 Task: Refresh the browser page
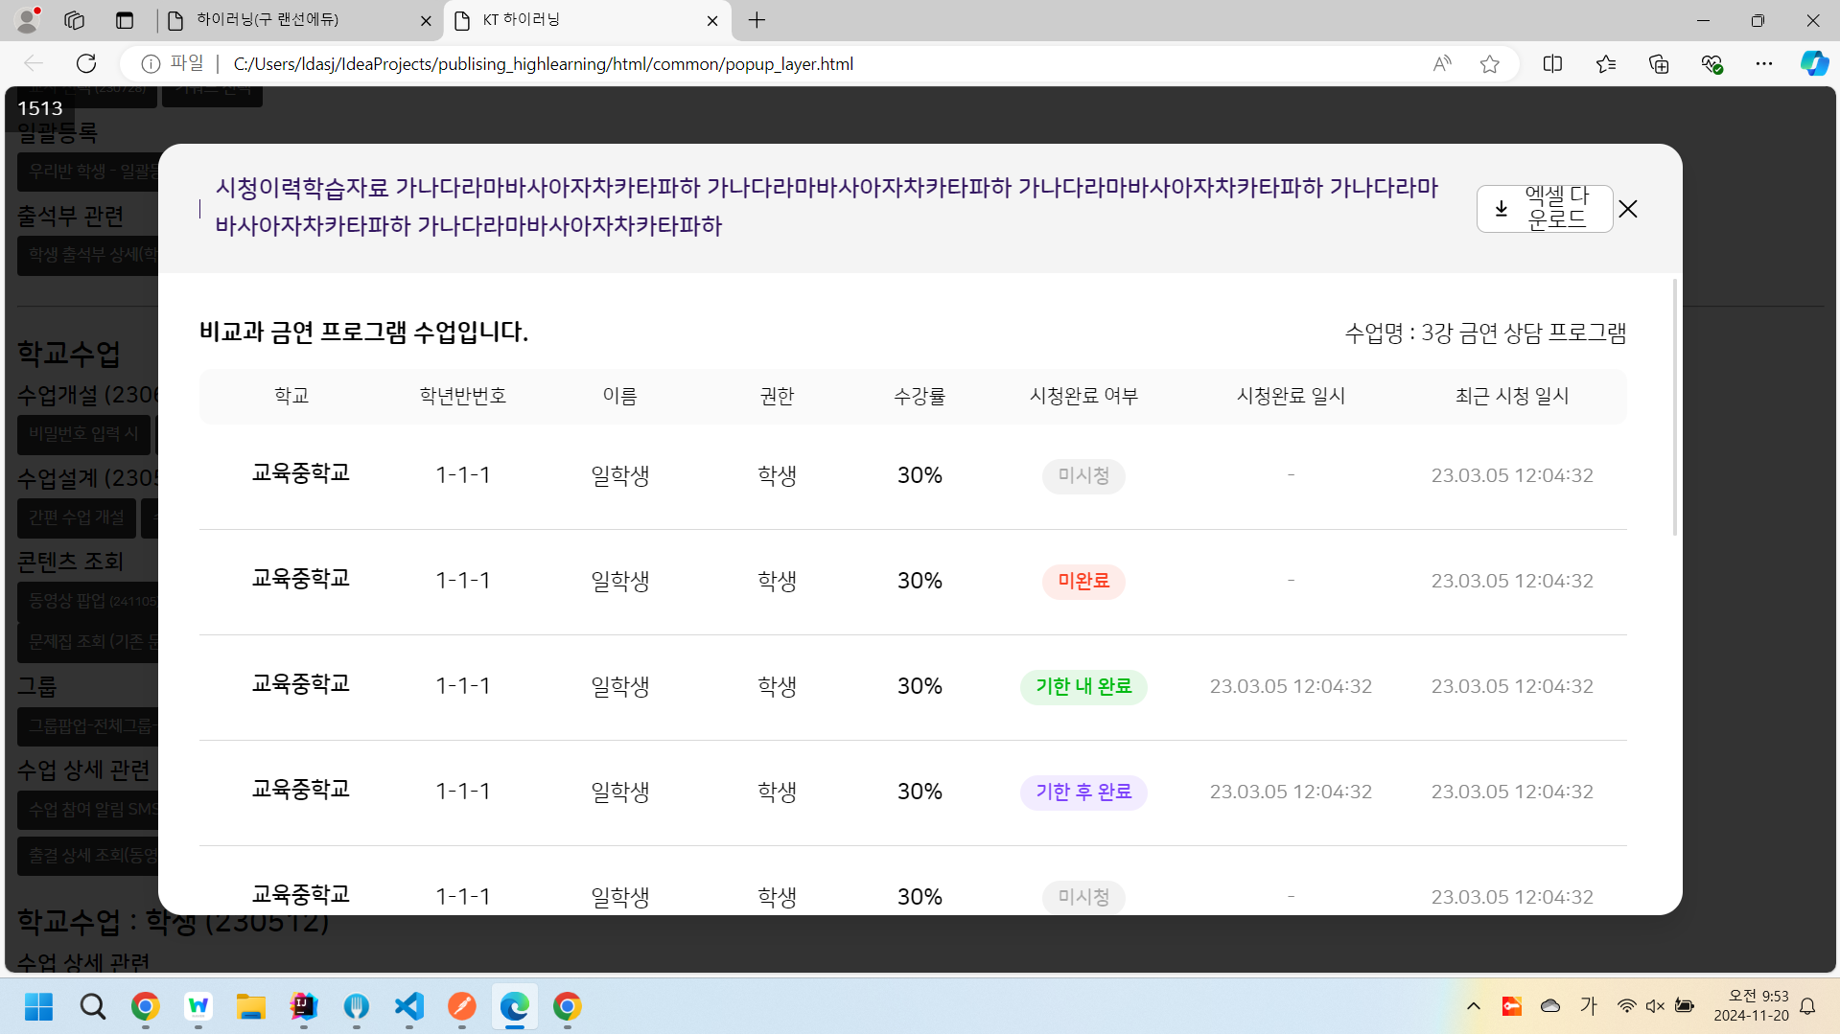[x=86, y=63]
